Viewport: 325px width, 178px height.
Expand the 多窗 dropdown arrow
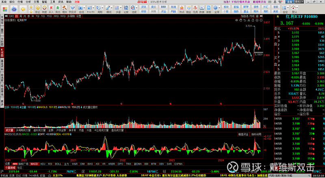pyautogui.click(x=121, y=8)
